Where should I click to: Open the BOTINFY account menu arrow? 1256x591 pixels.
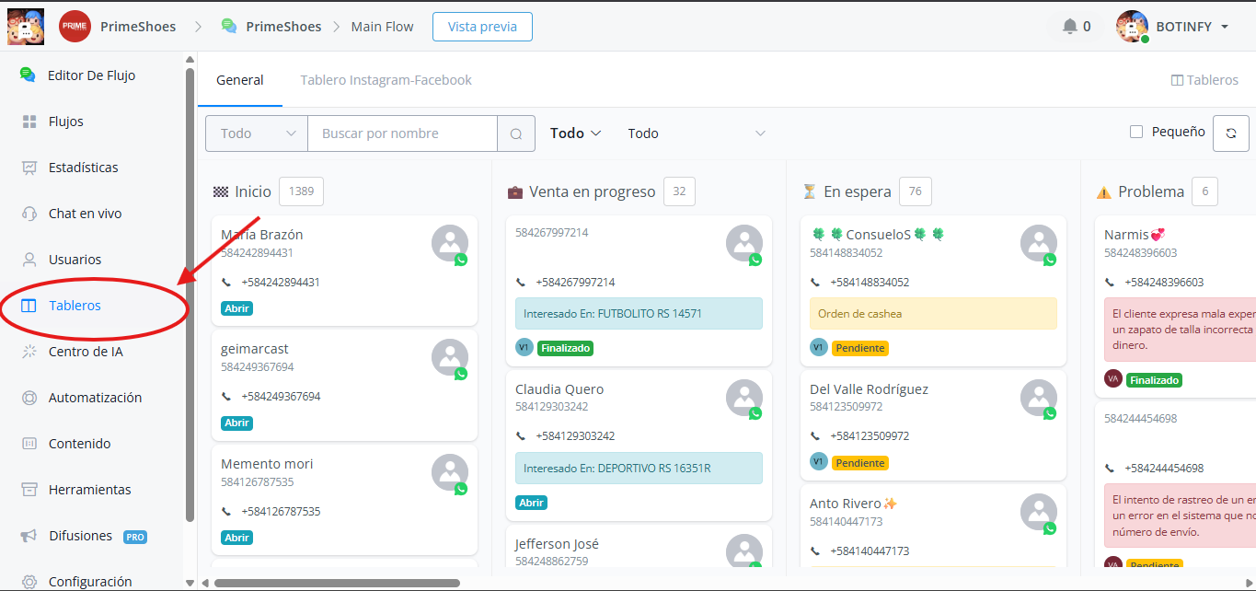1225,27
